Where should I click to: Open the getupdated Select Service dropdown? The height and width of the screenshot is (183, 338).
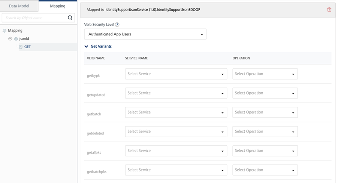[176, 93]
